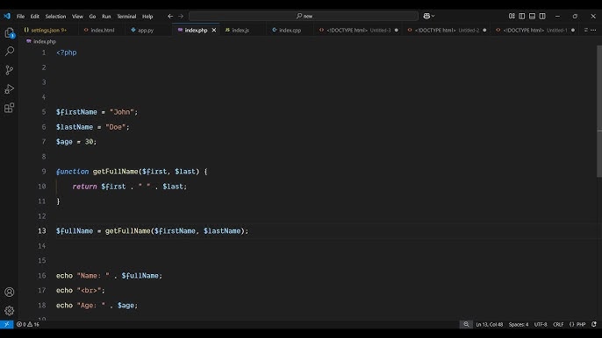Open the Explorer view in activity bar
The height and width of the screenshot is (338, 602).
[9, 33]
